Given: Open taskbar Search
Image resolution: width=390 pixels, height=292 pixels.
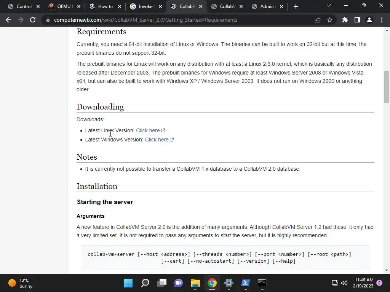Looking at the screenshot, I should click(145, 283).
